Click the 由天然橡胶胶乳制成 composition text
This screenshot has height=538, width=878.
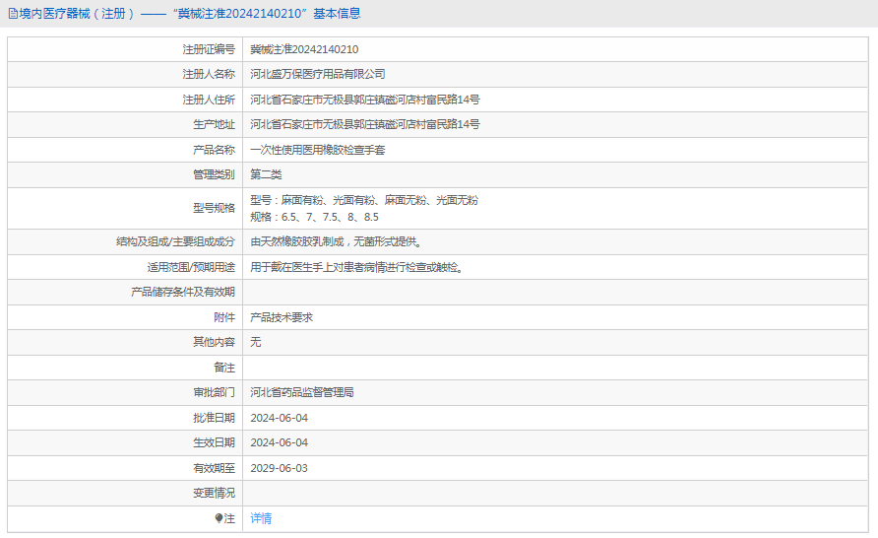coord(336,241)
